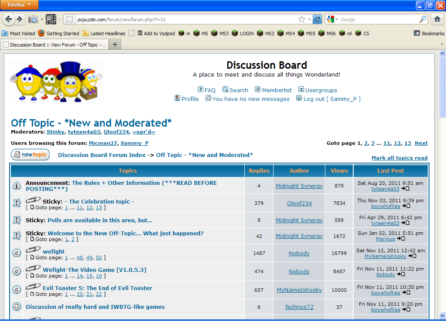
Task: Go to Firefox home page icon
Action: click(437, 19)
